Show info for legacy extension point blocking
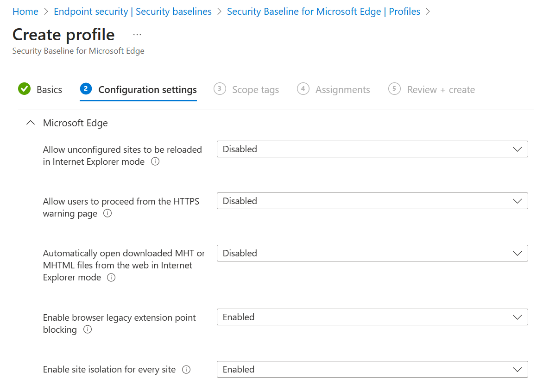Viewport: 543px width, 385px height. click(x=88, y=329)
